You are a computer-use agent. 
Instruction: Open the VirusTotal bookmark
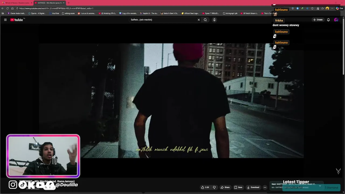click(54, 13)
